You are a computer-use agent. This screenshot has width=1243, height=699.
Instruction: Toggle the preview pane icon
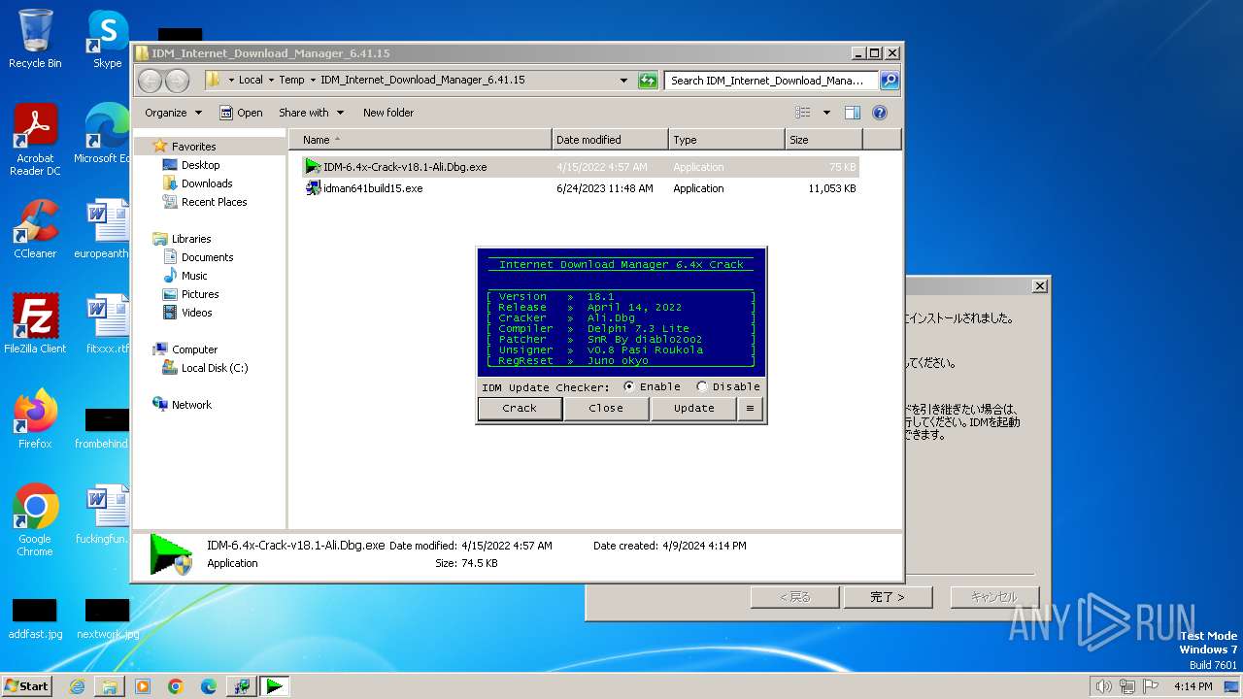click(x=853, y=113)
